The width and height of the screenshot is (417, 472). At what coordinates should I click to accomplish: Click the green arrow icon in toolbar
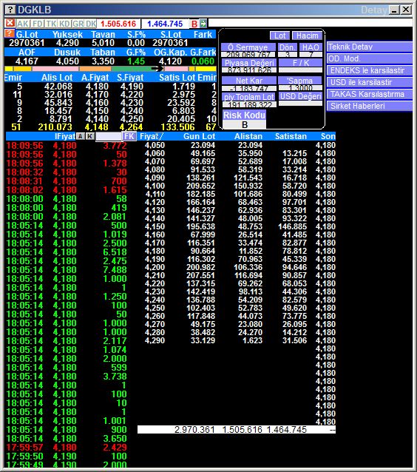[x=203, y=24]
